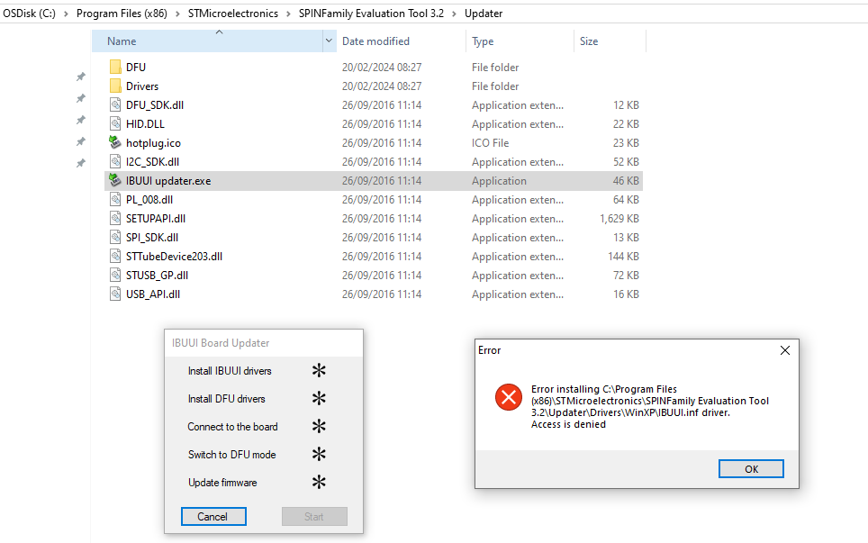This screenshot has width=868, height=543.
Task: Go to SPINFamily Evaluation Tool 3.2 breadcrumb
Action: (x=372, y=14)
